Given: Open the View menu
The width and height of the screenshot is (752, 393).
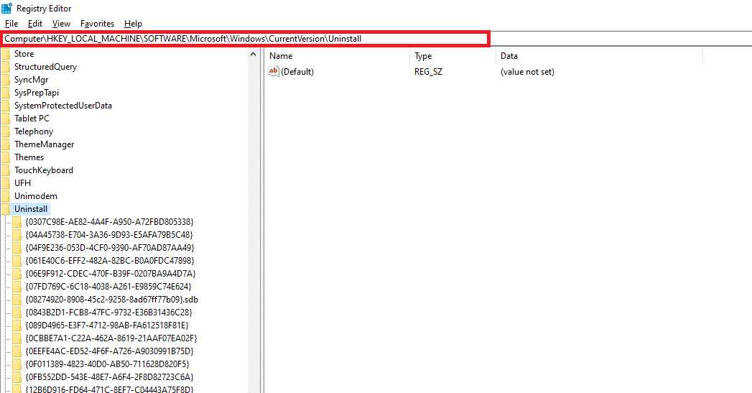Looking at the screenshot, I should click(61, 24).
